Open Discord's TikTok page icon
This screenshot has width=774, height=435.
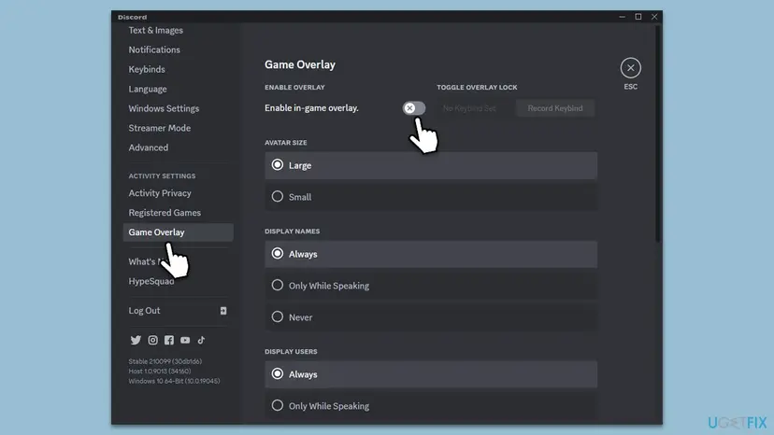click(201, 340)
